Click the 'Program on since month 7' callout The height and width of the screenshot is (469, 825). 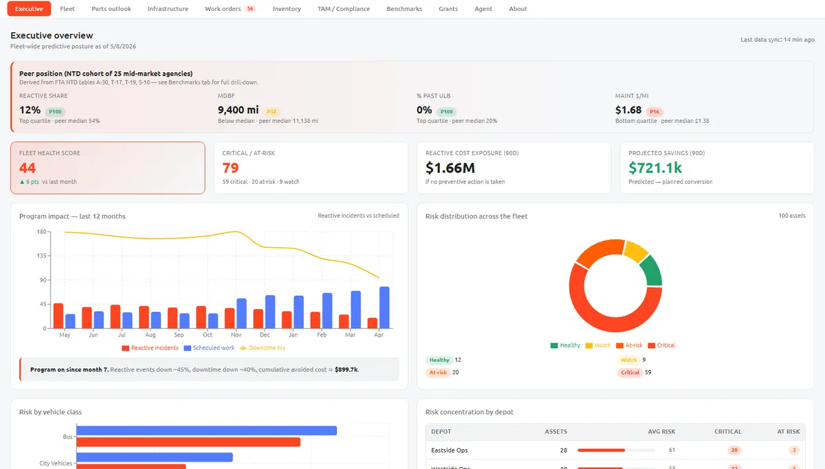tap(209, 369)
